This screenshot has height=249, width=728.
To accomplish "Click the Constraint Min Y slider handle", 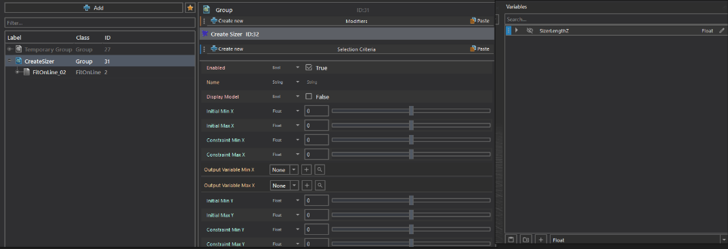I will (411, 229).
